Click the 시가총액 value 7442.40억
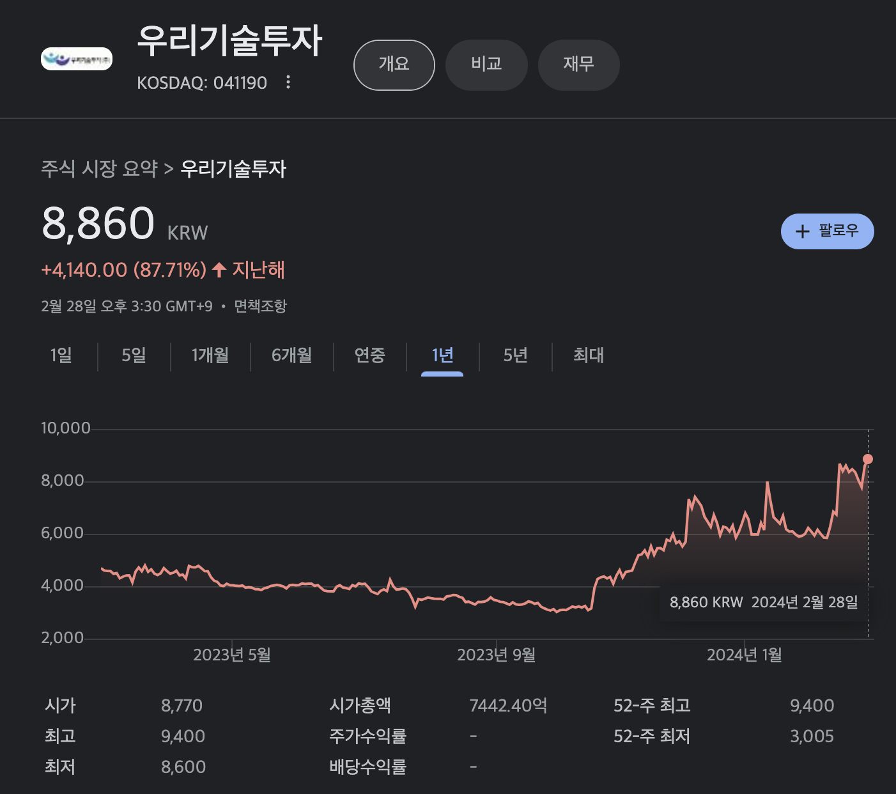 tap(508, 706)
